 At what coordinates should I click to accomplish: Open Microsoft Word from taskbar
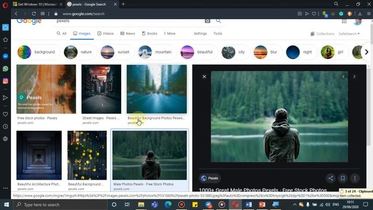pos(249,205)
